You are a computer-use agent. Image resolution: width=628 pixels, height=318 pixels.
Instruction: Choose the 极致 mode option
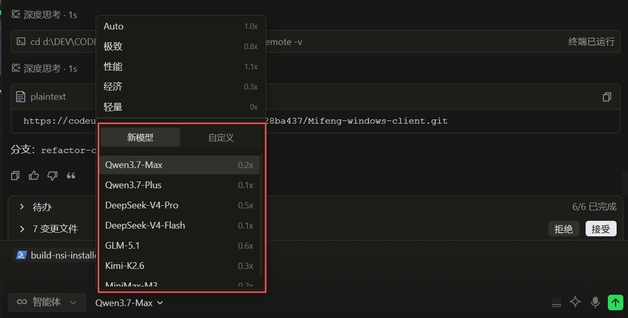(x=180, y=47)
